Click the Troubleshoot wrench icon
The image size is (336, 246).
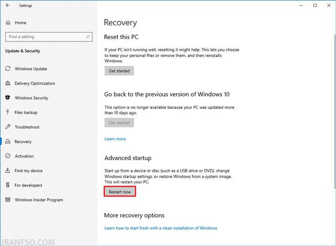tap(8, 127)
